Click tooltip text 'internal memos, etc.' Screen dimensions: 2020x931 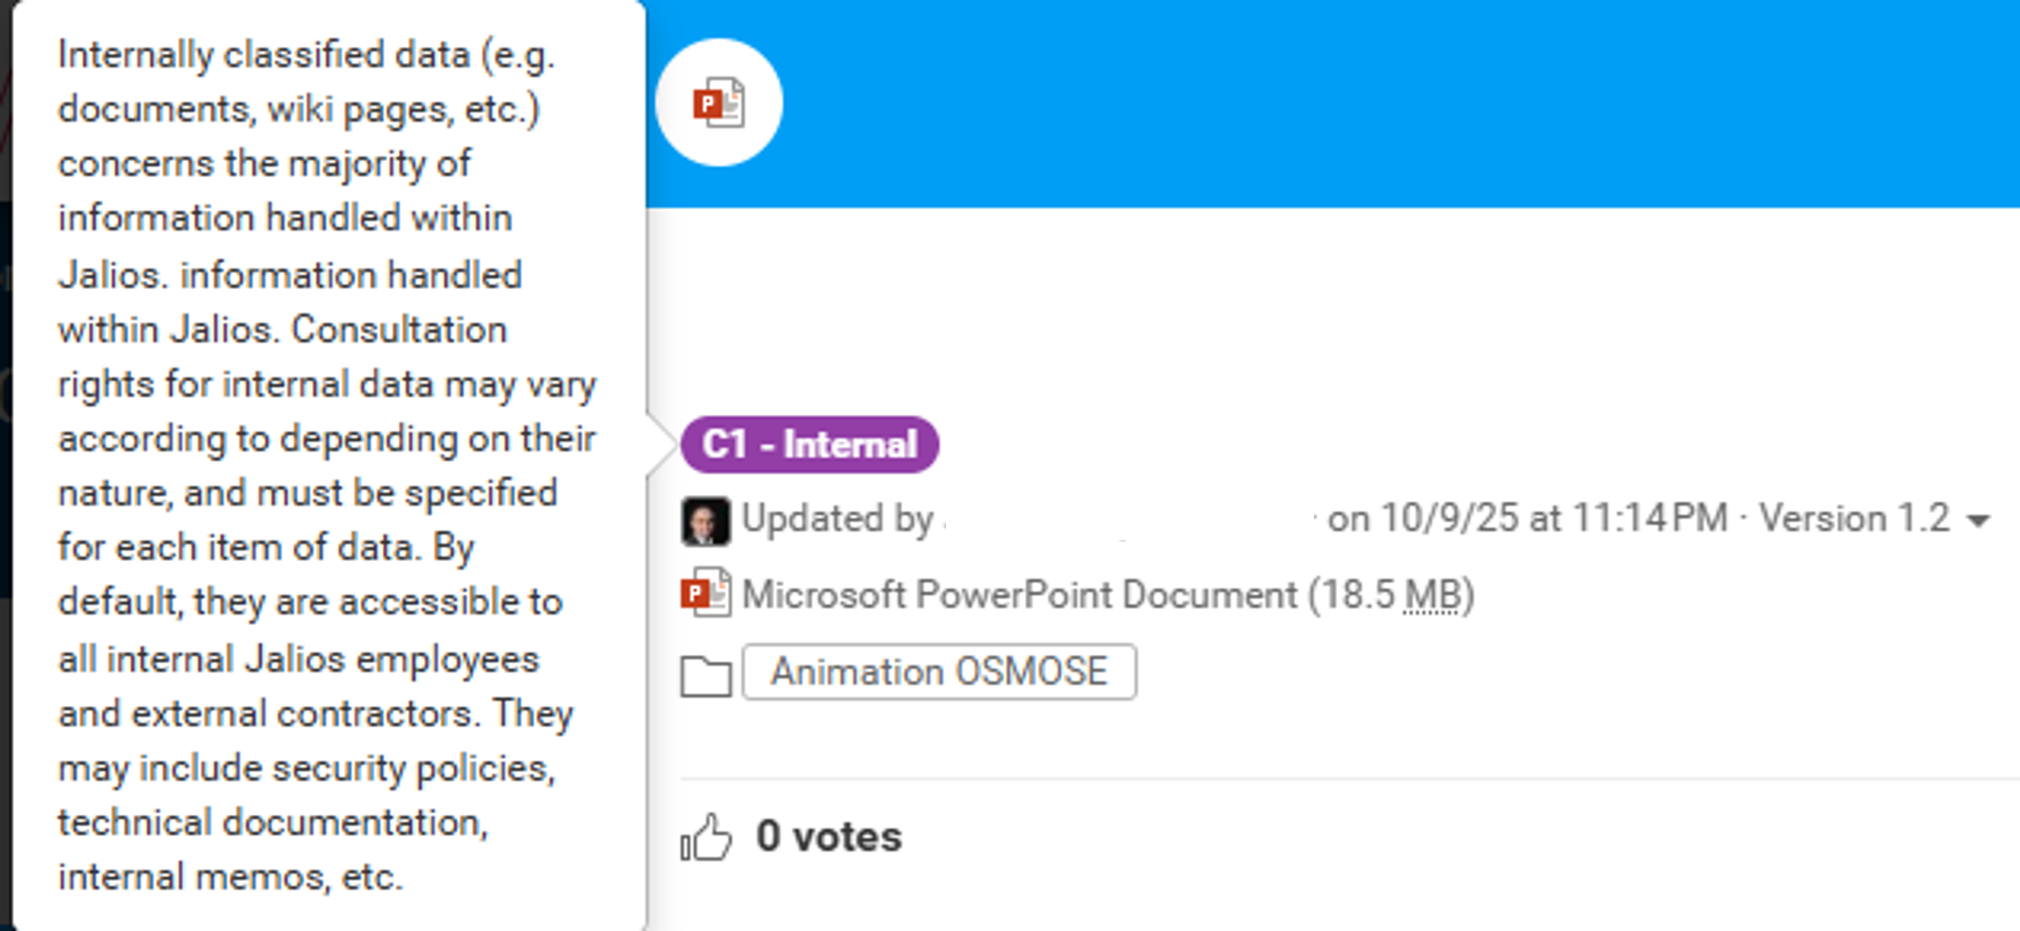coord(231,877)
